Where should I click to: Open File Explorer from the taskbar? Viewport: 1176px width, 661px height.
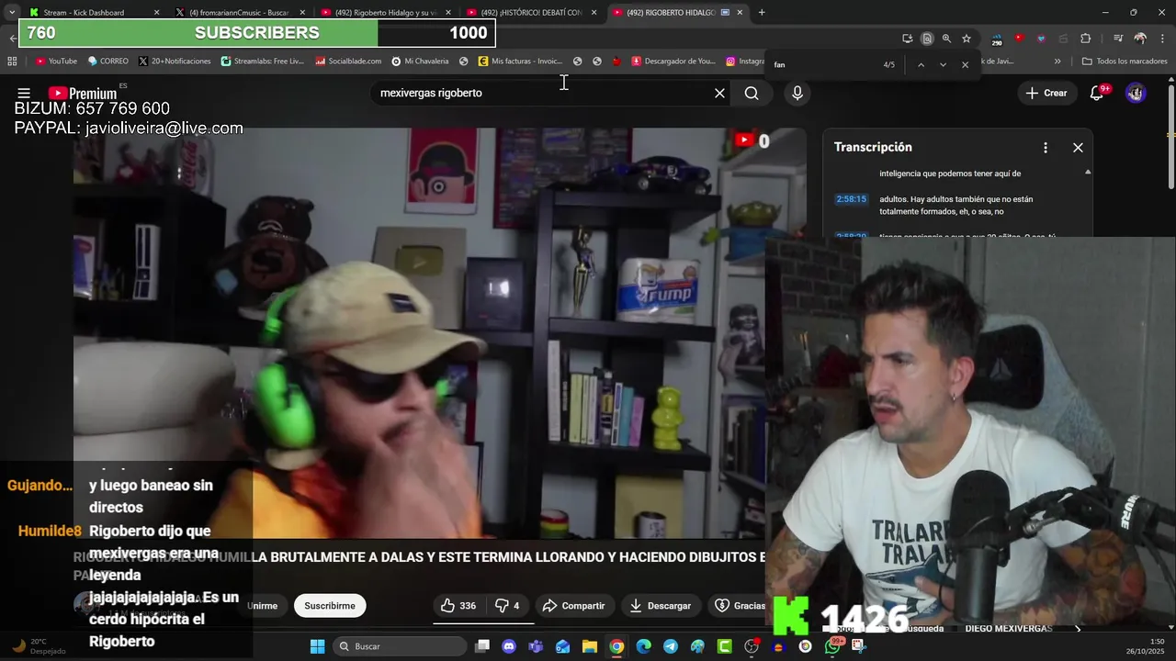tap(590, 646)
